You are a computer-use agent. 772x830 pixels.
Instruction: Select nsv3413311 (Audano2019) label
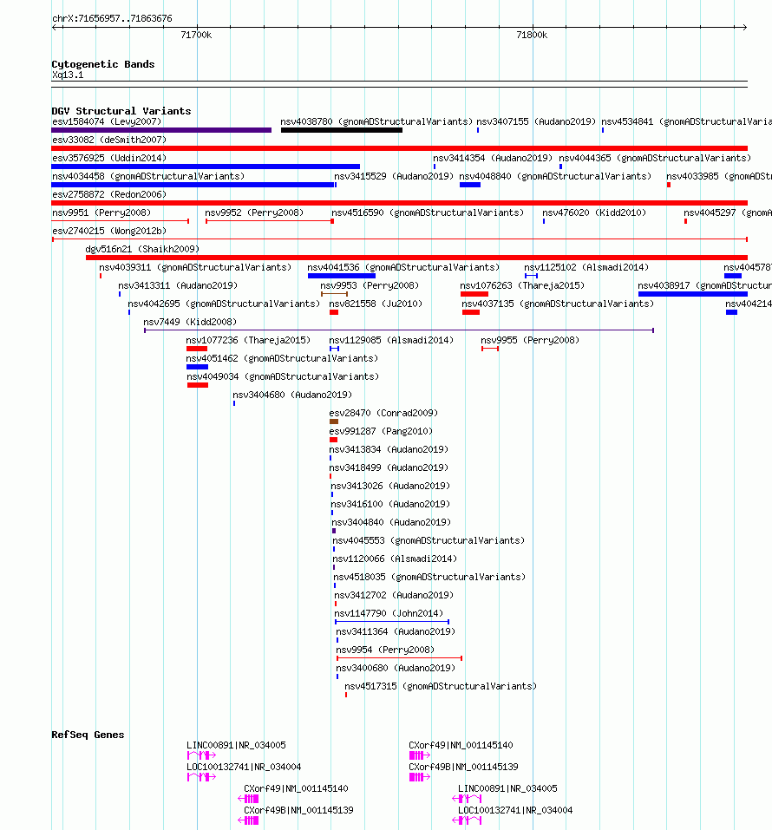pyautogui.click(x=177, y=286)
